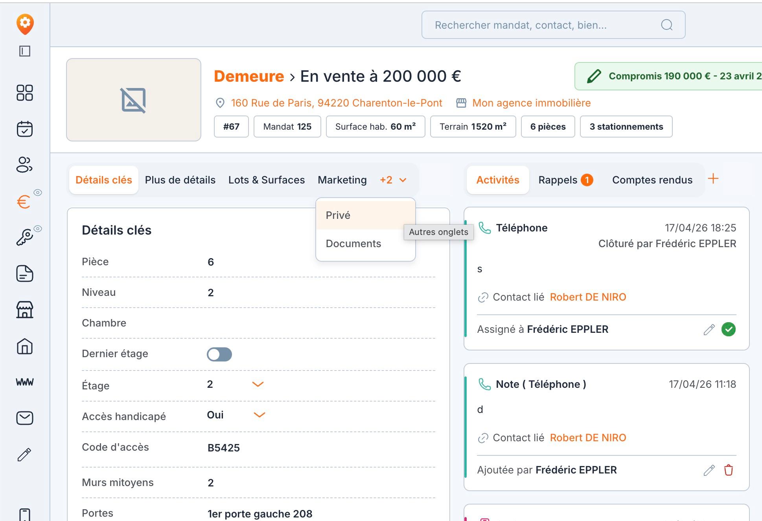Switch to Lots & Surfaces tab
The height and width of the screenshot is (521, 762).
click(x=267, y=180)
